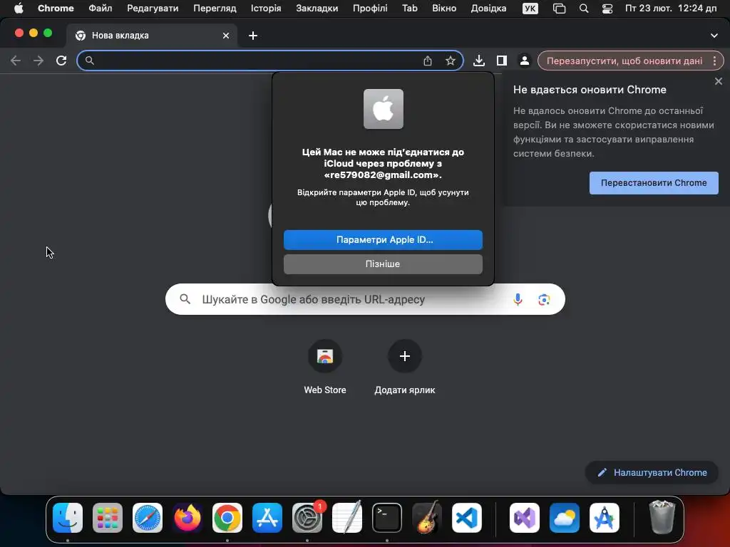This screenshot has height=547, width=730.
Task: Launch Firefox from the Dock
Action: click(x=187, y=518)
